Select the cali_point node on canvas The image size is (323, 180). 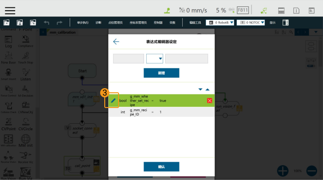[82, 166]
